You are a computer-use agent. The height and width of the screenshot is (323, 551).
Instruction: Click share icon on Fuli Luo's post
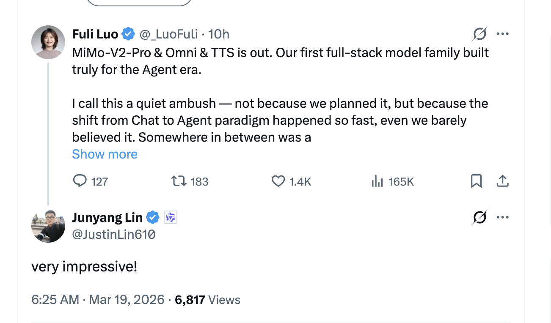(502, 181)
